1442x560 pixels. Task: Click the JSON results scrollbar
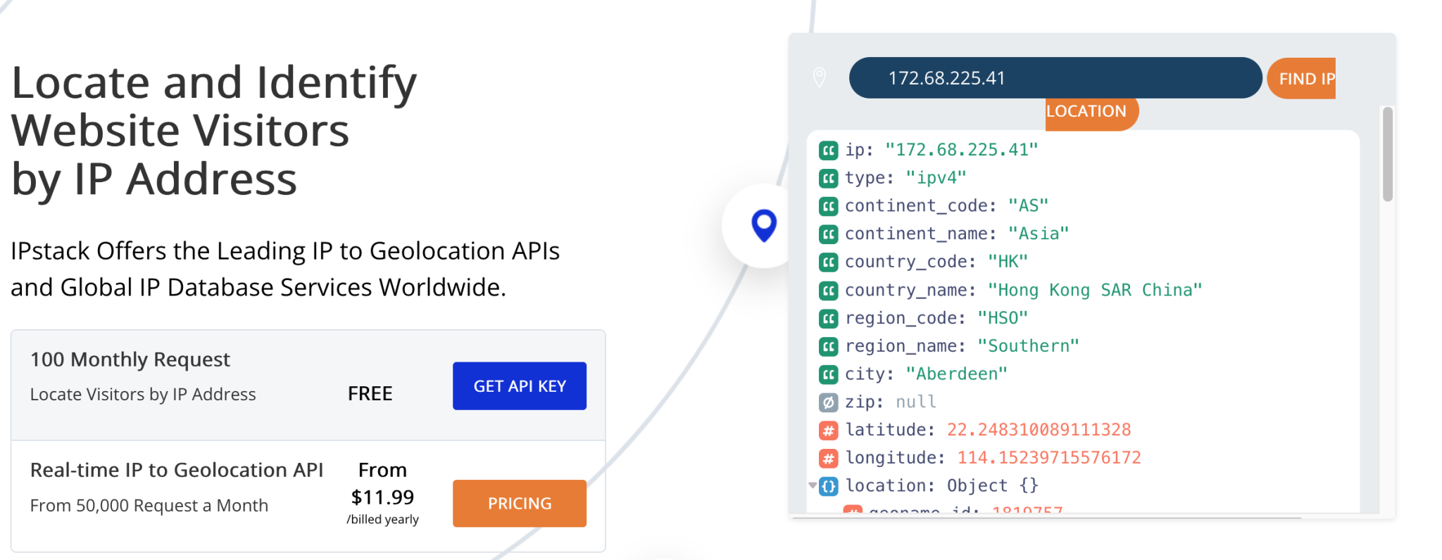point(1387,155)
